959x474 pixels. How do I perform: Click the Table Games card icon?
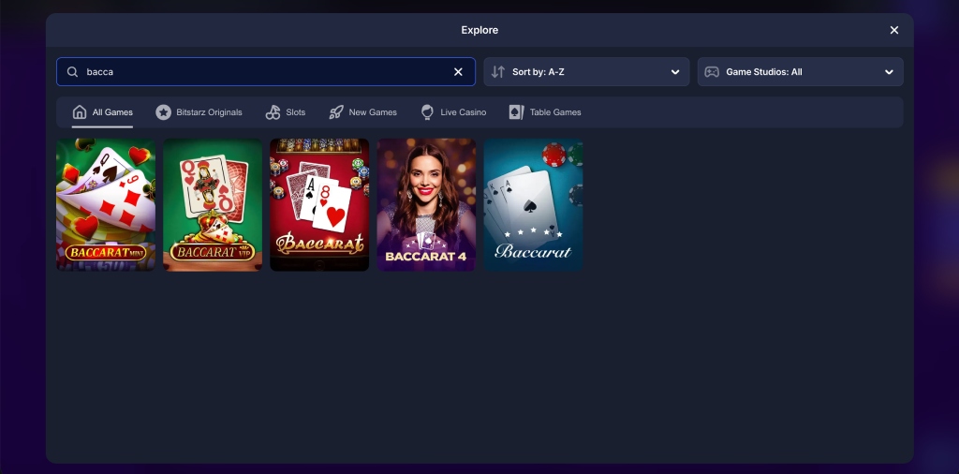point(516,111)
